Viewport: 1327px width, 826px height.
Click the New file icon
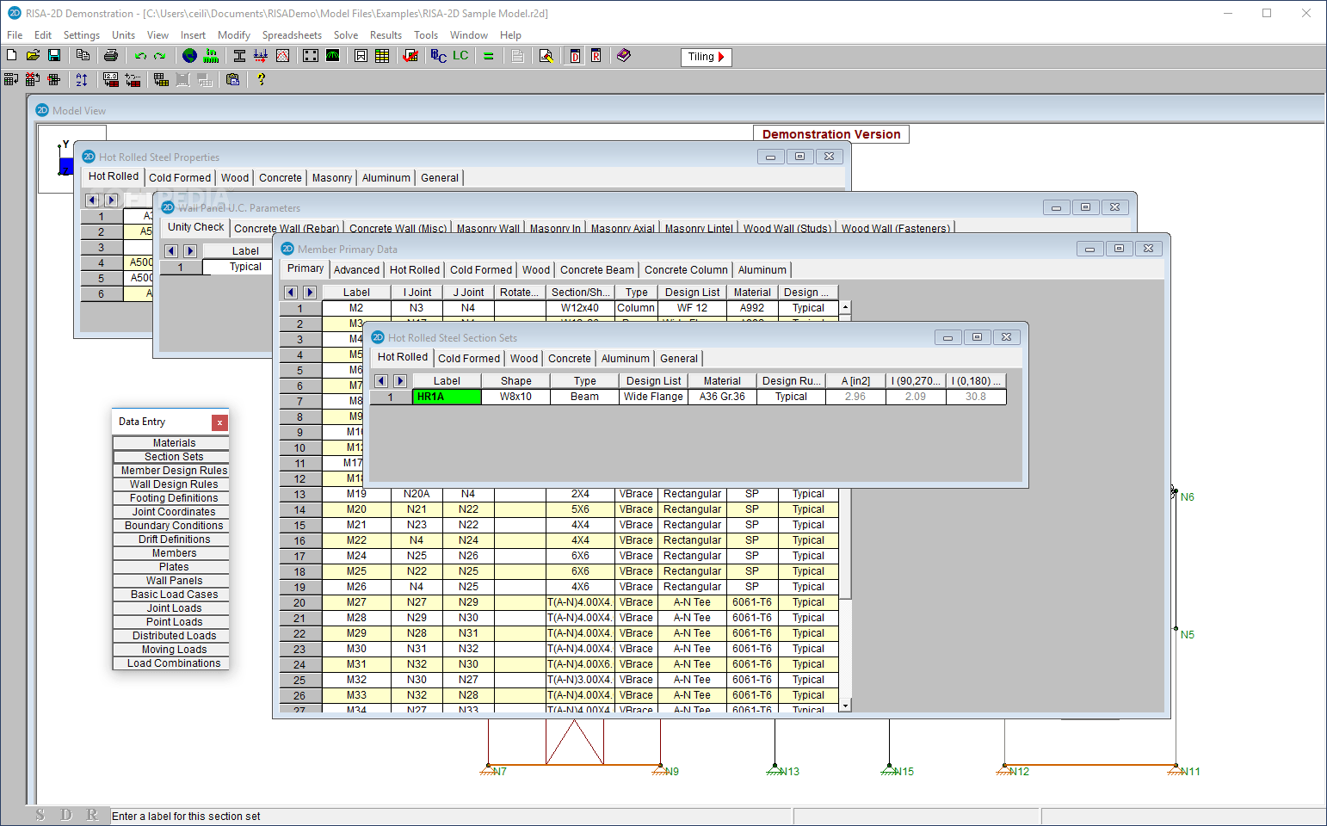[x=11, y=56]
